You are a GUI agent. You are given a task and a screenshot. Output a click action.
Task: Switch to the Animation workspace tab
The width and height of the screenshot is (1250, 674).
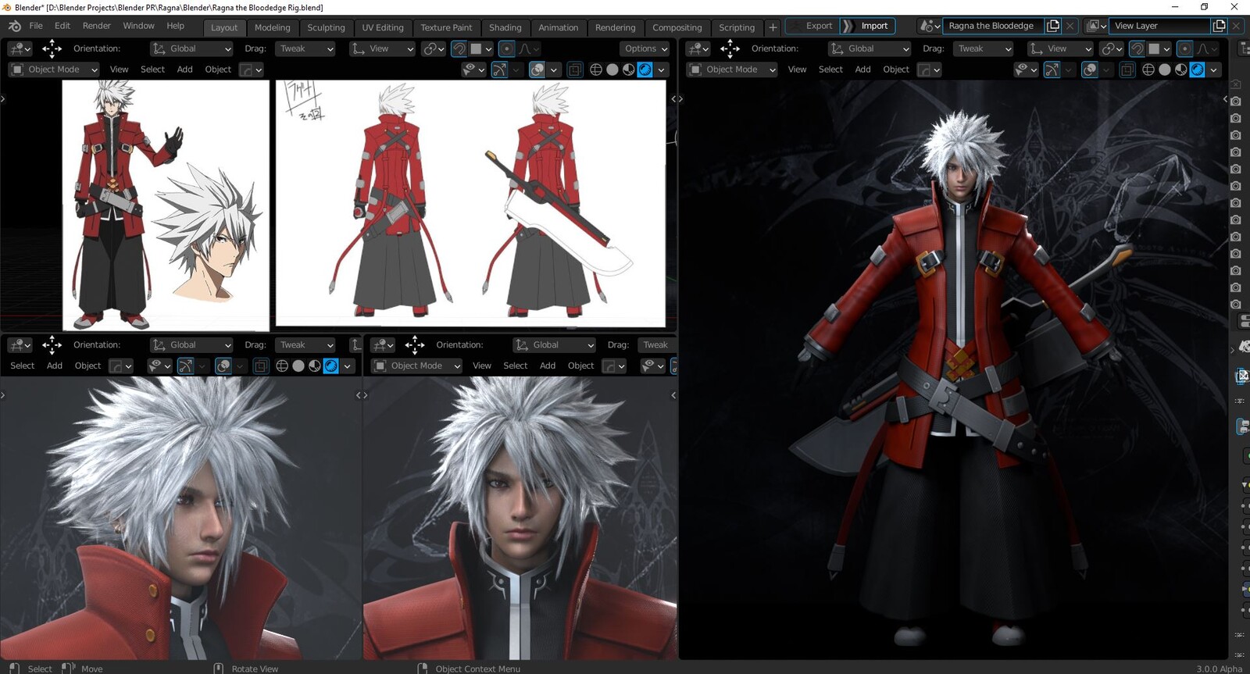(x=558, y=27)
